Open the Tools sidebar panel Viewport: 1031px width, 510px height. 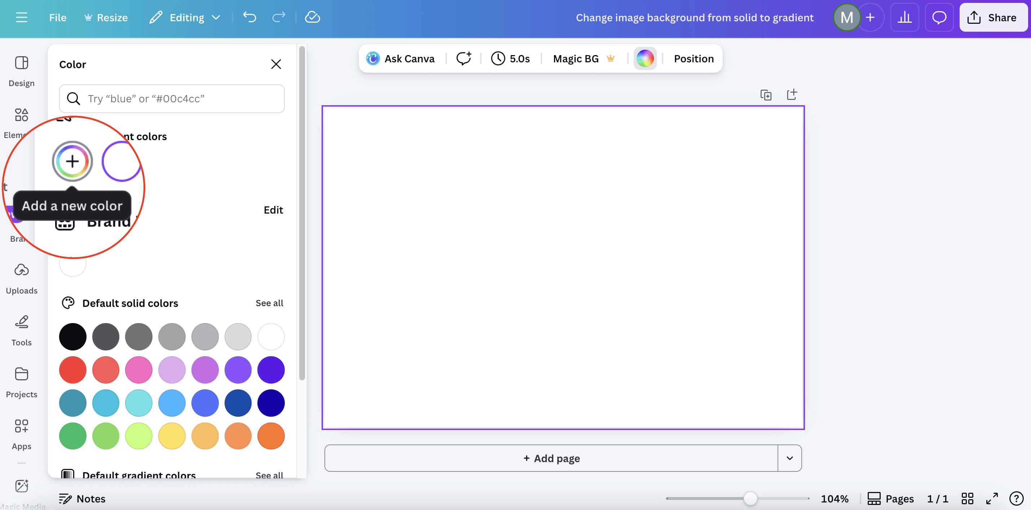[22, 330]
